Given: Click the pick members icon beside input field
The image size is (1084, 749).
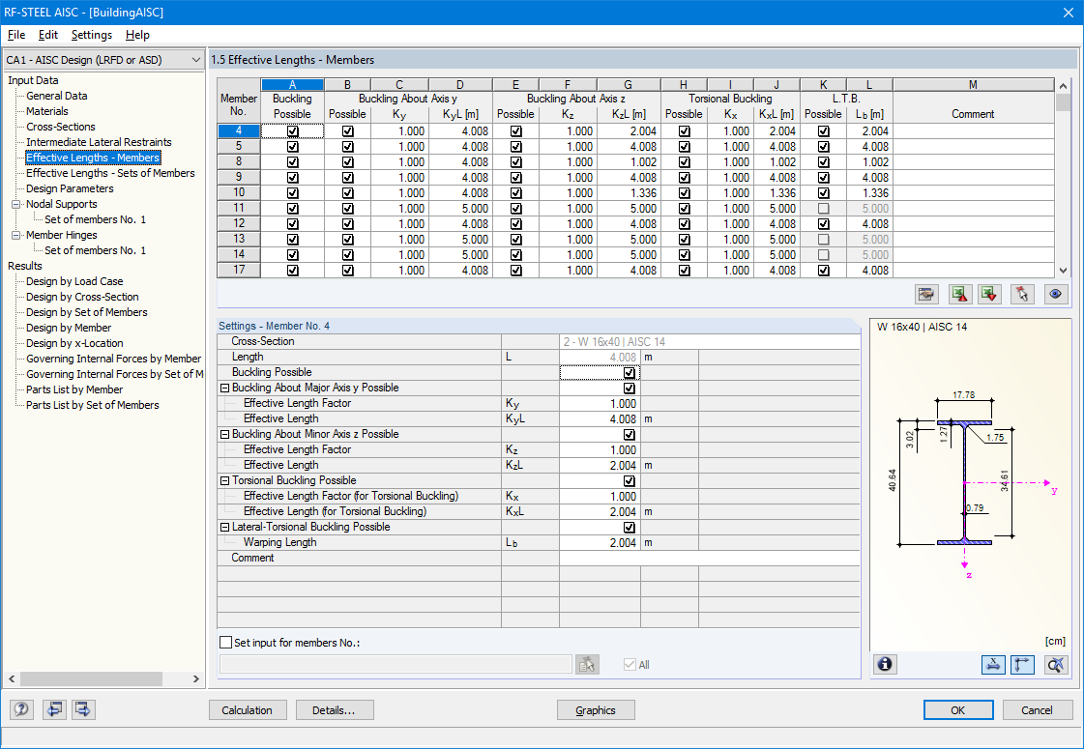Looking at the screenshot, I should click(587, 665).
